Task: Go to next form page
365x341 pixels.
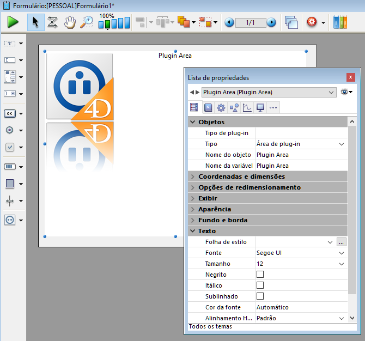Action: click(x=271, y=22)
